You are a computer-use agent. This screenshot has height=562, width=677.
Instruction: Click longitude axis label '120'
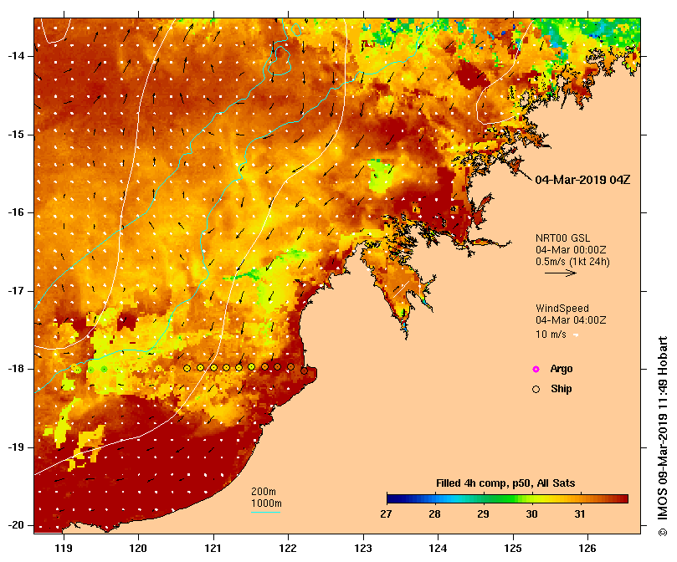[138, 549]
